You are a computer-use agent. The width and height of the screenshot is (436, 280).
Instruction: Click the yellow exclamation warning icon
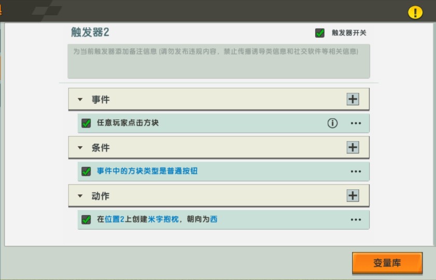[x=415, y=12]
